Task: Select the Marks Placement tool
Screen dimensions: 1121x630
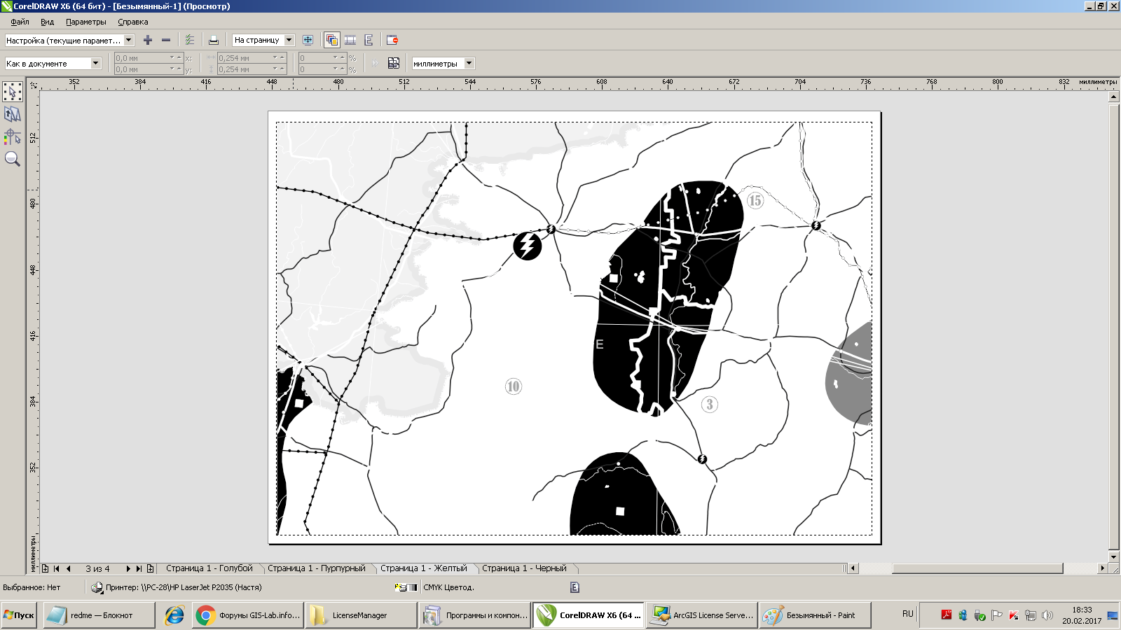Action: [x=13, y=136]
